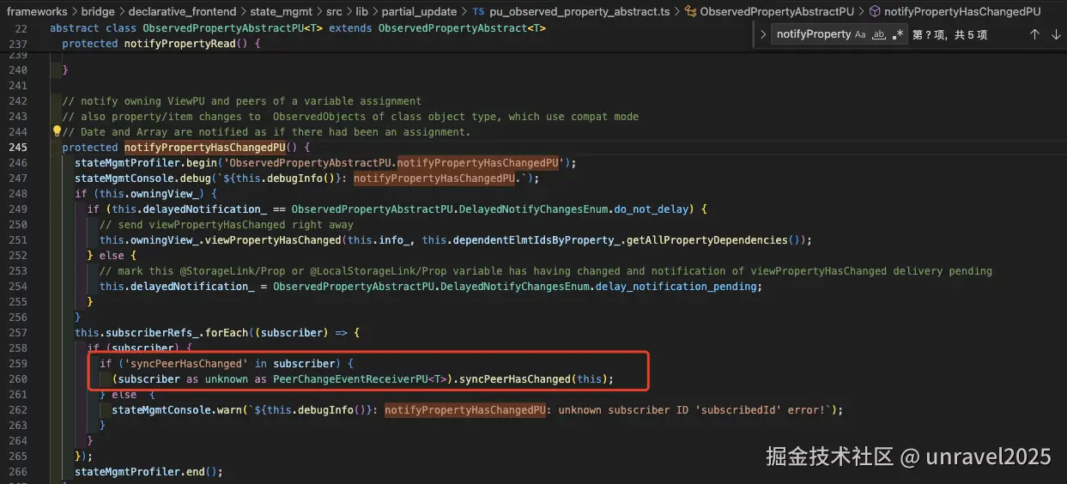Click PeerChangeEventReceiverPU type on line 260
The width and height of the screenshot is (1067, 484).
pyautogui.click(x=350, y=378)
